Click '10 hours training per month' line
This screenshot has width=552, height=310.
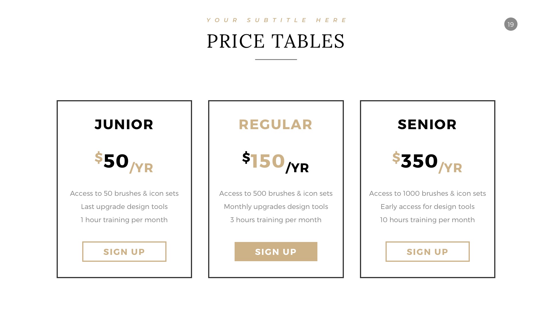pos(428,220)
